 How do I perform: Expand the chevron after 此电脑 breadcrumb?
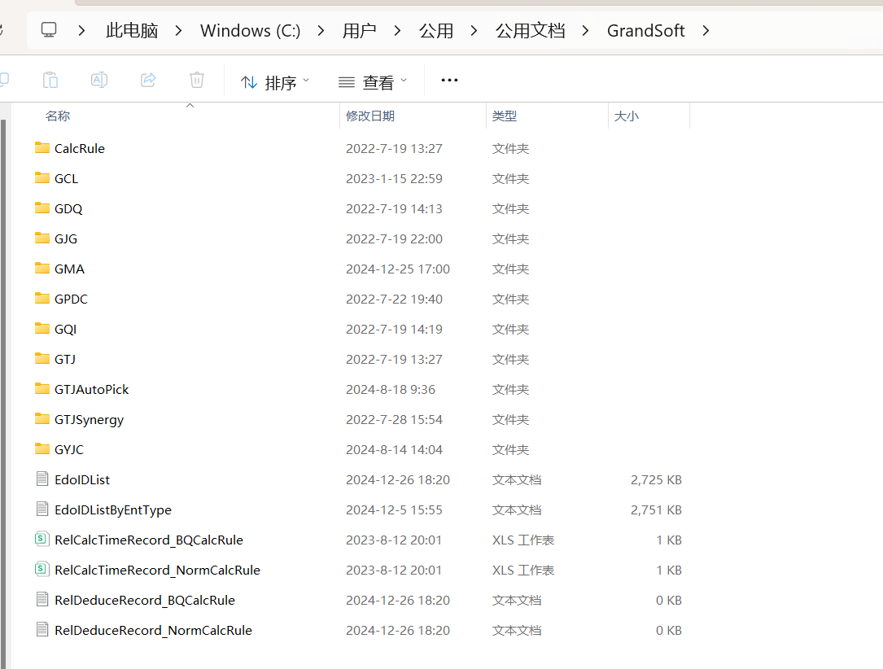[x=178, y=30]
